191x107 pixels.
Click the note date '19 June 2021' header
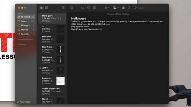coord(118,14)
